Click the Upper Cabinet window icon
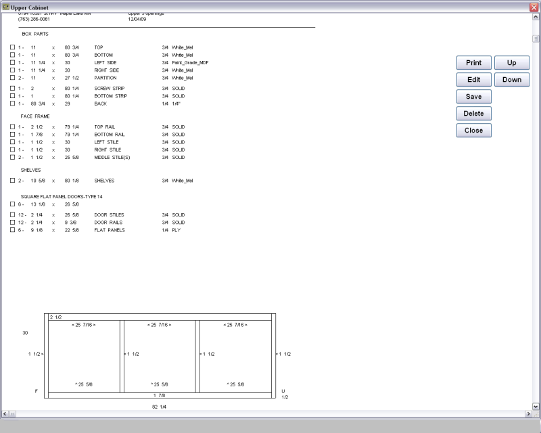 [x=5, y=7]
